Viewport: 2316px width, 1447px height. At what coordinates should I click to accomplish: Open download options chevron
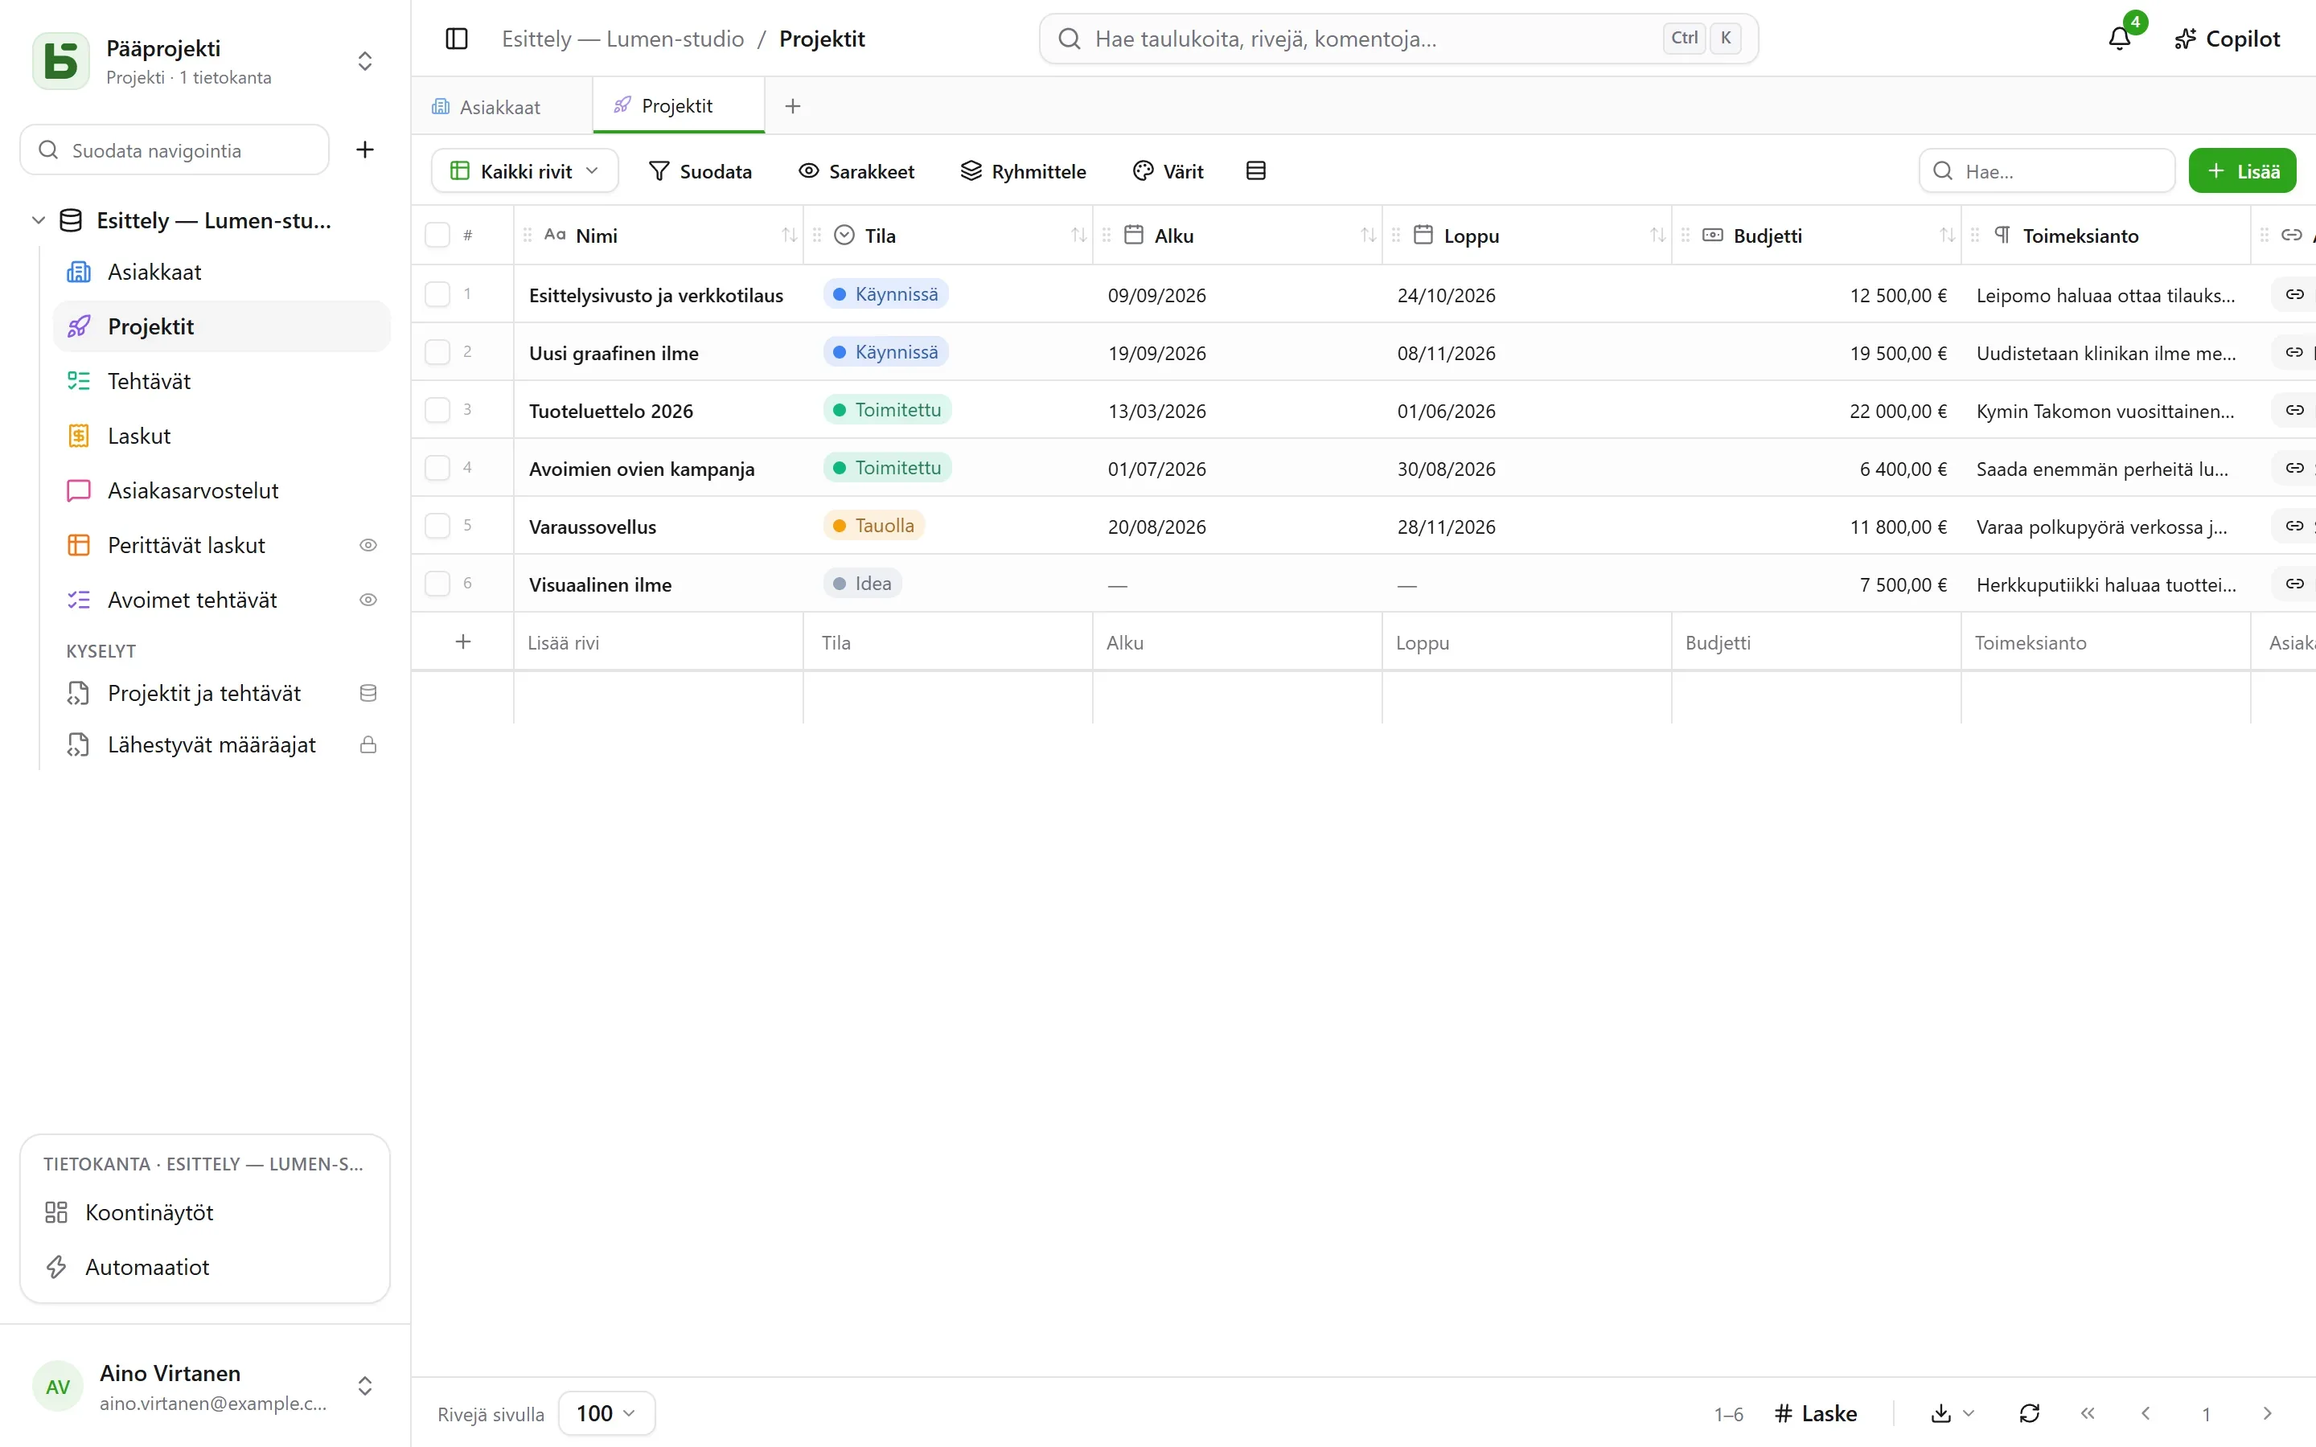tap(1969, 1413)
